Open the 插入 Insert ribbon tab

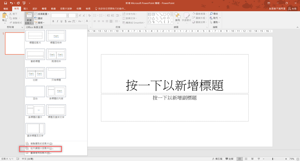coord(25,9)
